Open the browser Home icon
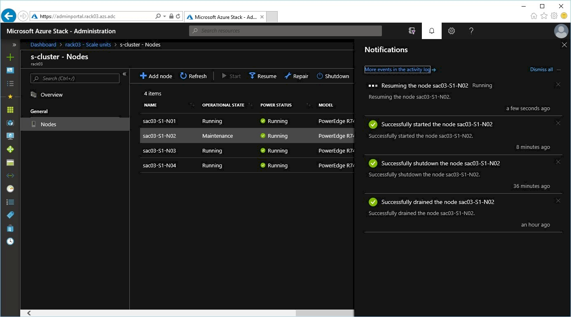Viewport: 571px width, 317px height. (x=534, y=16)
